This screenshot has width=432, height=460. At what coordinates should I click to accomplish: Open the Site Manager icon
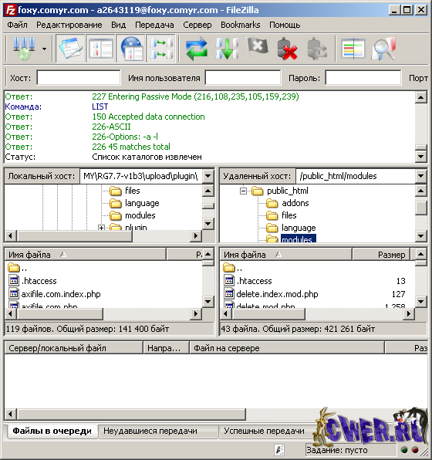24,48
